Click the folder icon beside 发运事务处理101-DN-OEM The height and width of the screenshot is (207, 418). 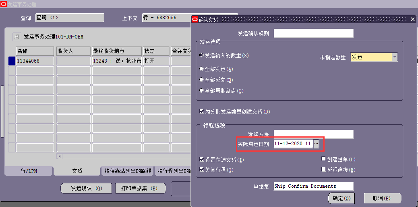(17, 37)
